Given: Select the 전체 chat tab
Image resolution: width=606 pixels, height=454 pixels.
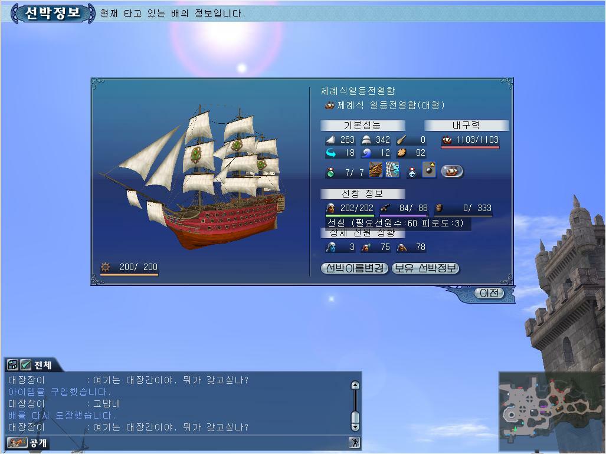Looking at the screenshot, I should pos(42,365).
